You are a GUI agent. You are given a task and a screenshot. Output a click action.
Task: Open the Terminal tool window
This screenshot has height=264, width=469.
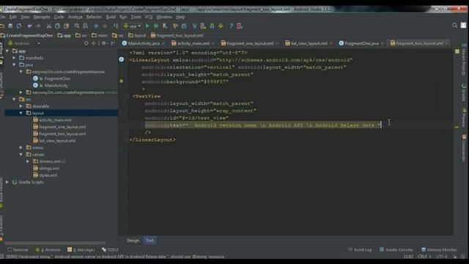tap(18, 249)
